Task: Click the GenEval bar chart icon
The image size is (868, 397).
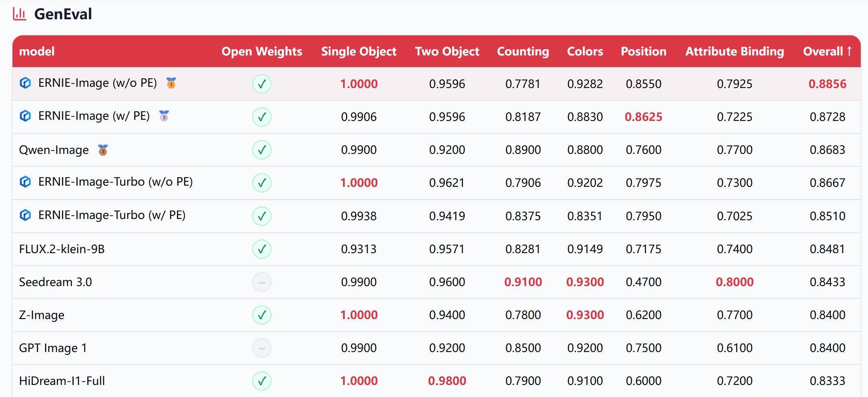Action: [x=19, y=14]
